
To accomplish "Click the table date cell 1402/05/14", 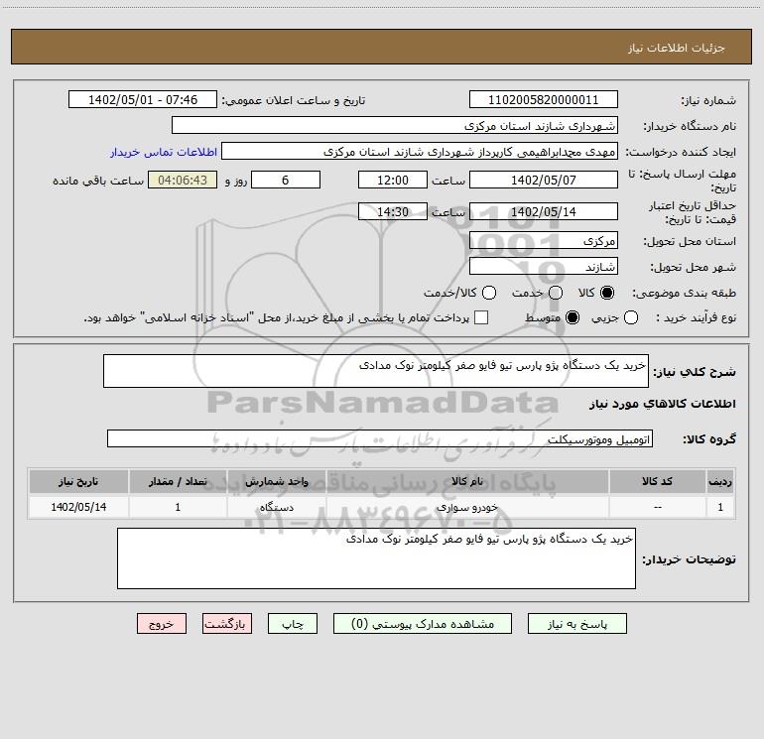I will pyautogui.click(x=78, y=507).
